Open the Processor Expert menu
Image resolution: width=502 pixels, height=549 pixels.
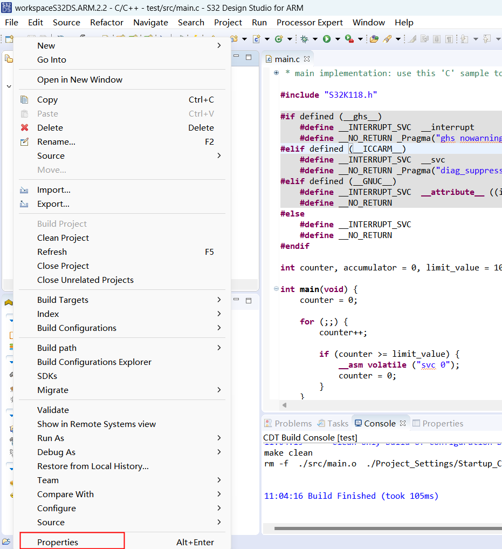pyautogui.click(x=310, y=23)
